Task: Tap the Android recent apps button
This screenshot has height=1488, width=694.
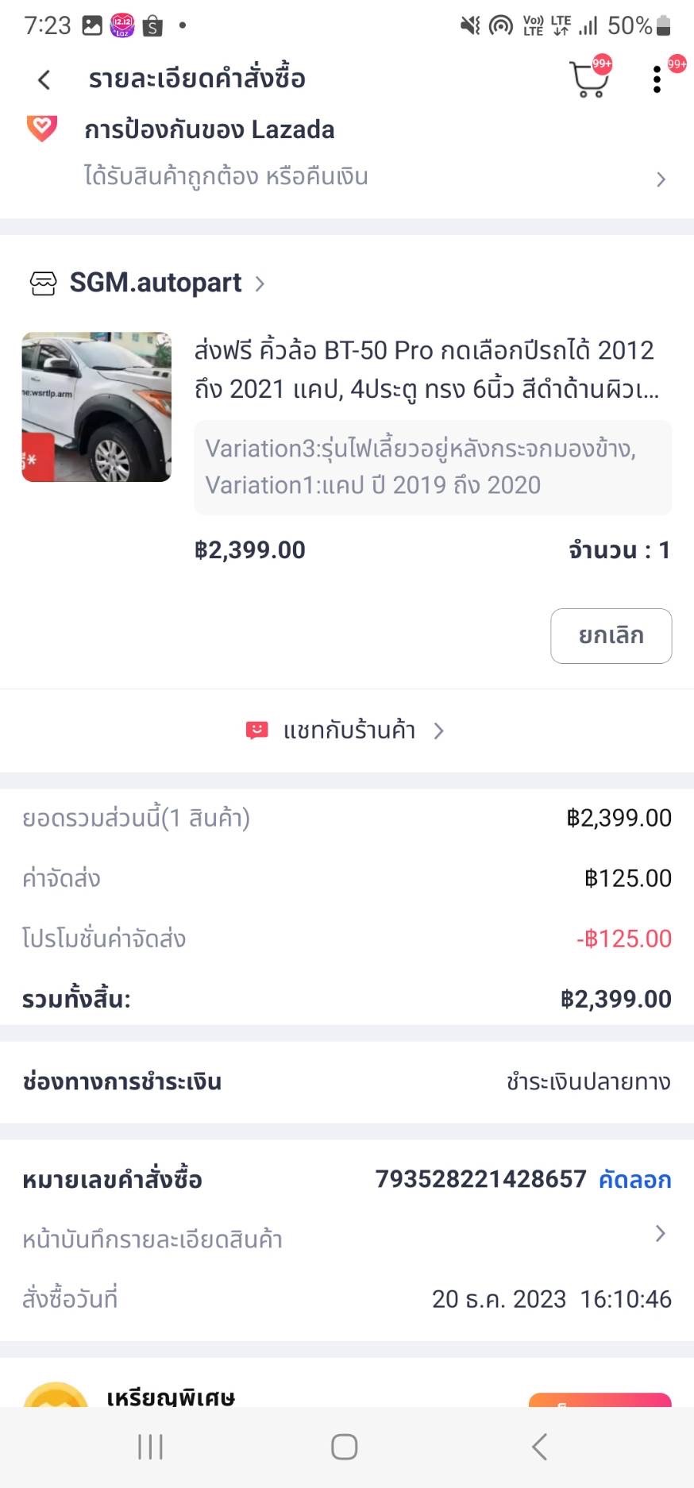Action: tap(150, 1447)
